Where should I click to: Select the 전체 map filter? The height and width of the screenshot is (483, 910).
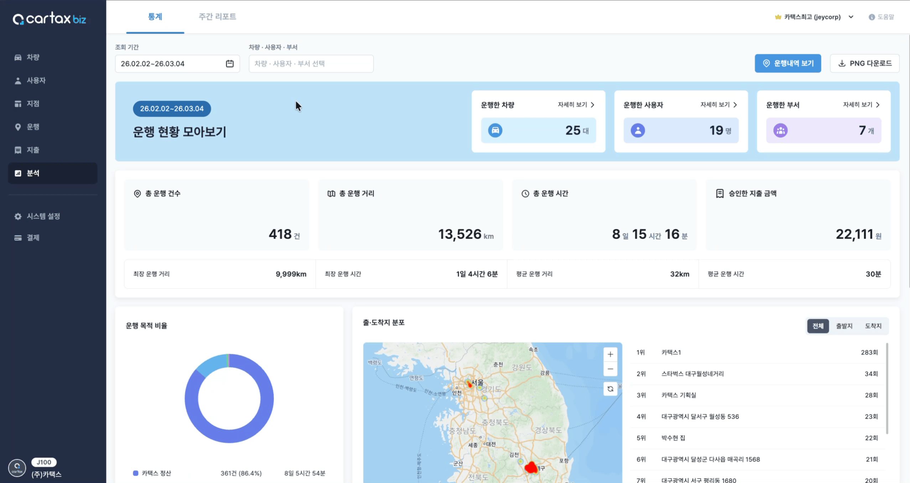[818, 326]
